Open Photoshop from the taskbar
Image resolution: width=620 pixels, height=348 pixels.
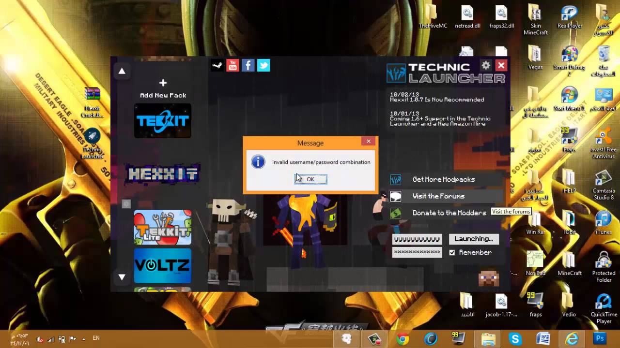tap(599, 339)
